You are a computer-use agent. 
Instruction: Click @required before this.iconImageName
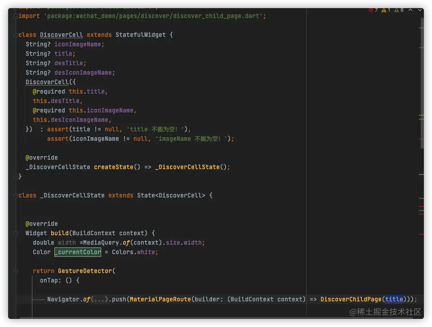click(49, 111)
